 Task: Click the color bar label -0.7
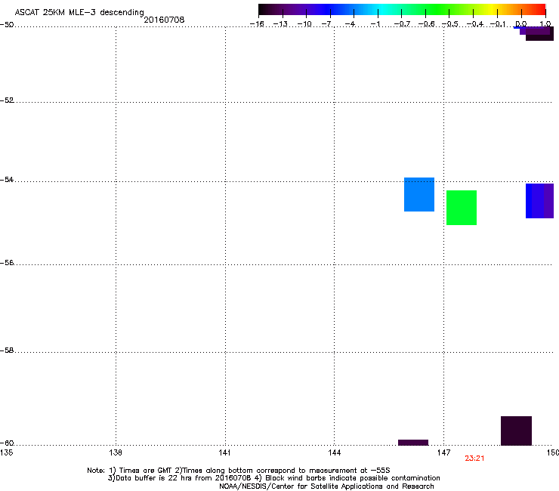coord(402,24)
